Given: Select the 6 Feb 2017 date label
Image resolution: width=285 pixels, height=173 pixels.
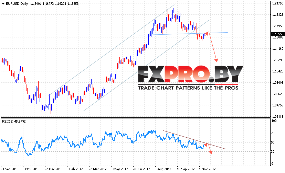Looking at the screenshot, I should pos(75,169).
